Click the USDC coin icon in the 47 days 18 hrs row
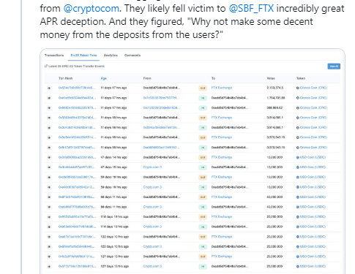This screenshot has width=355, height=274. [x=298, y=167]
